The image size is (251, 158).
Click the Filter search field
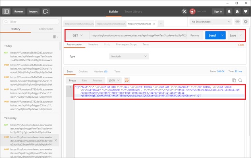click(x=31, y=22)
